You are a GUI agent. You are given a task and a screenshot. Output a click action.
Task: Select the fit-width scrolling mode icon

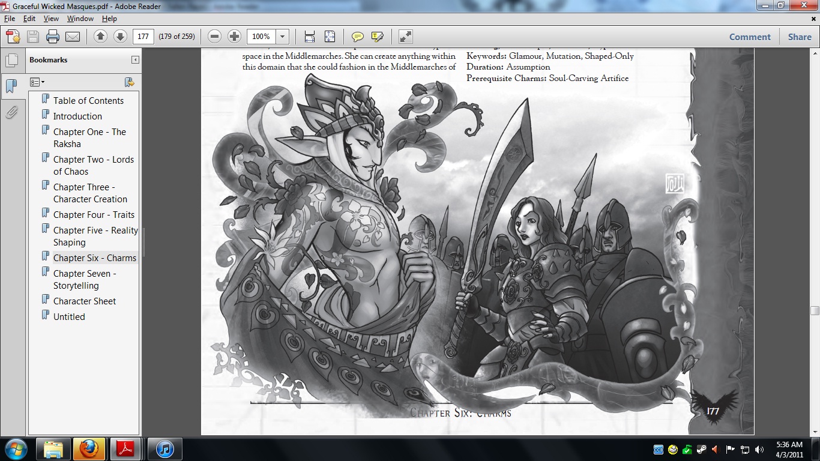click(x=310, y=37)
